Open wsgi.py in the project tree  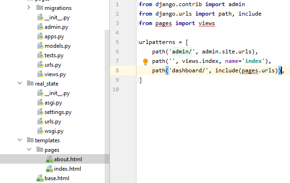pos(54,131)
